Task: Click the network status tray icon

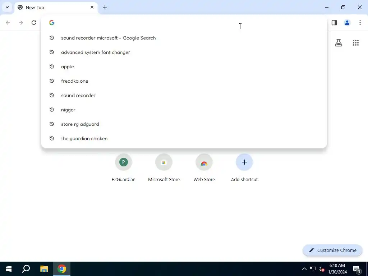Action: [x=313, y=269]
